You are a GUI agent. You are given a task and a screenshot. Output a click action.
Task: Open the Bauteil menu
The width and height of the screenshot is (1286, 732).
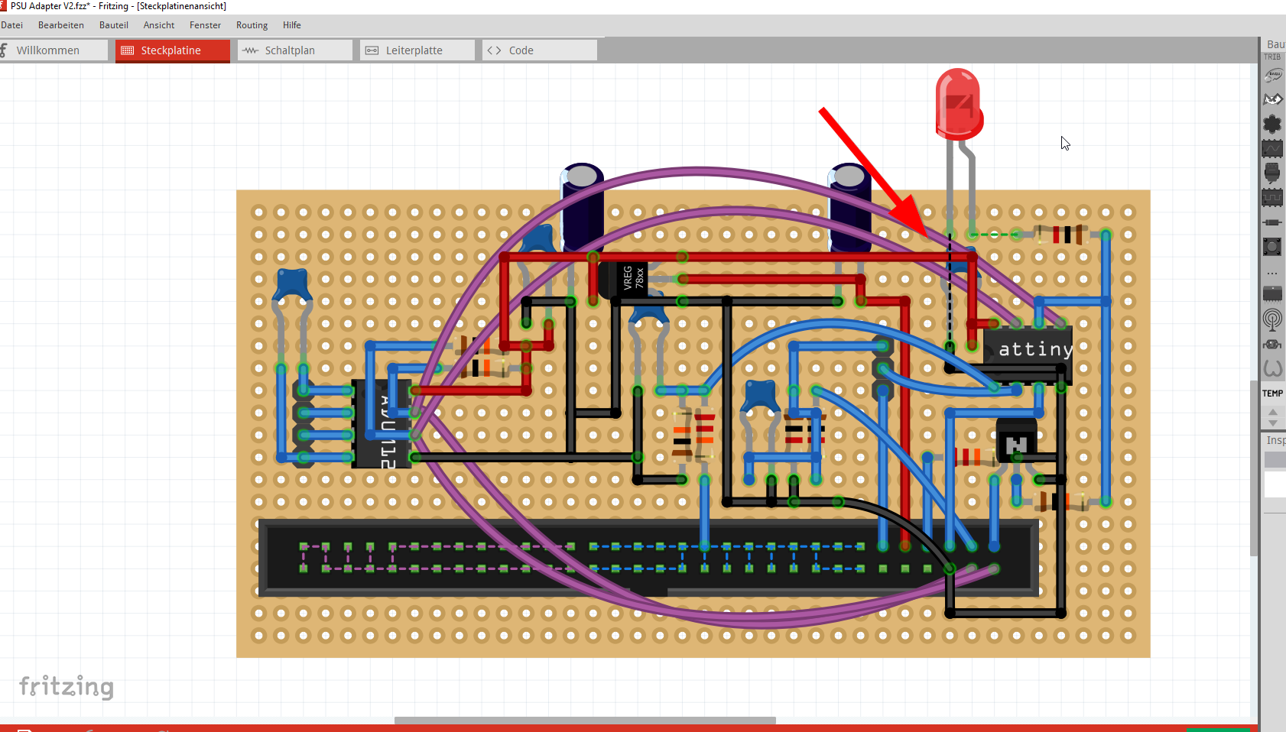(x=114, y=24)
